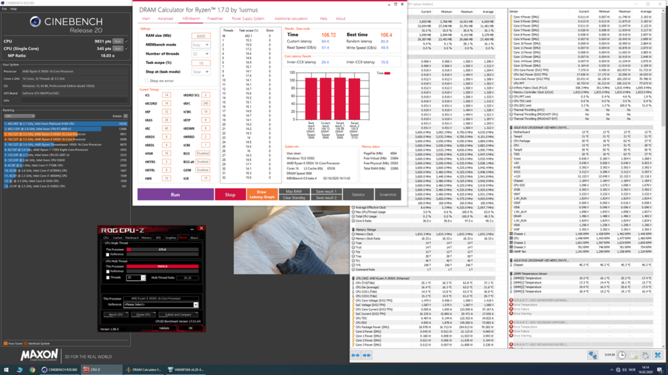Switch to CPU-Z SPD tab

coord(158,238)
